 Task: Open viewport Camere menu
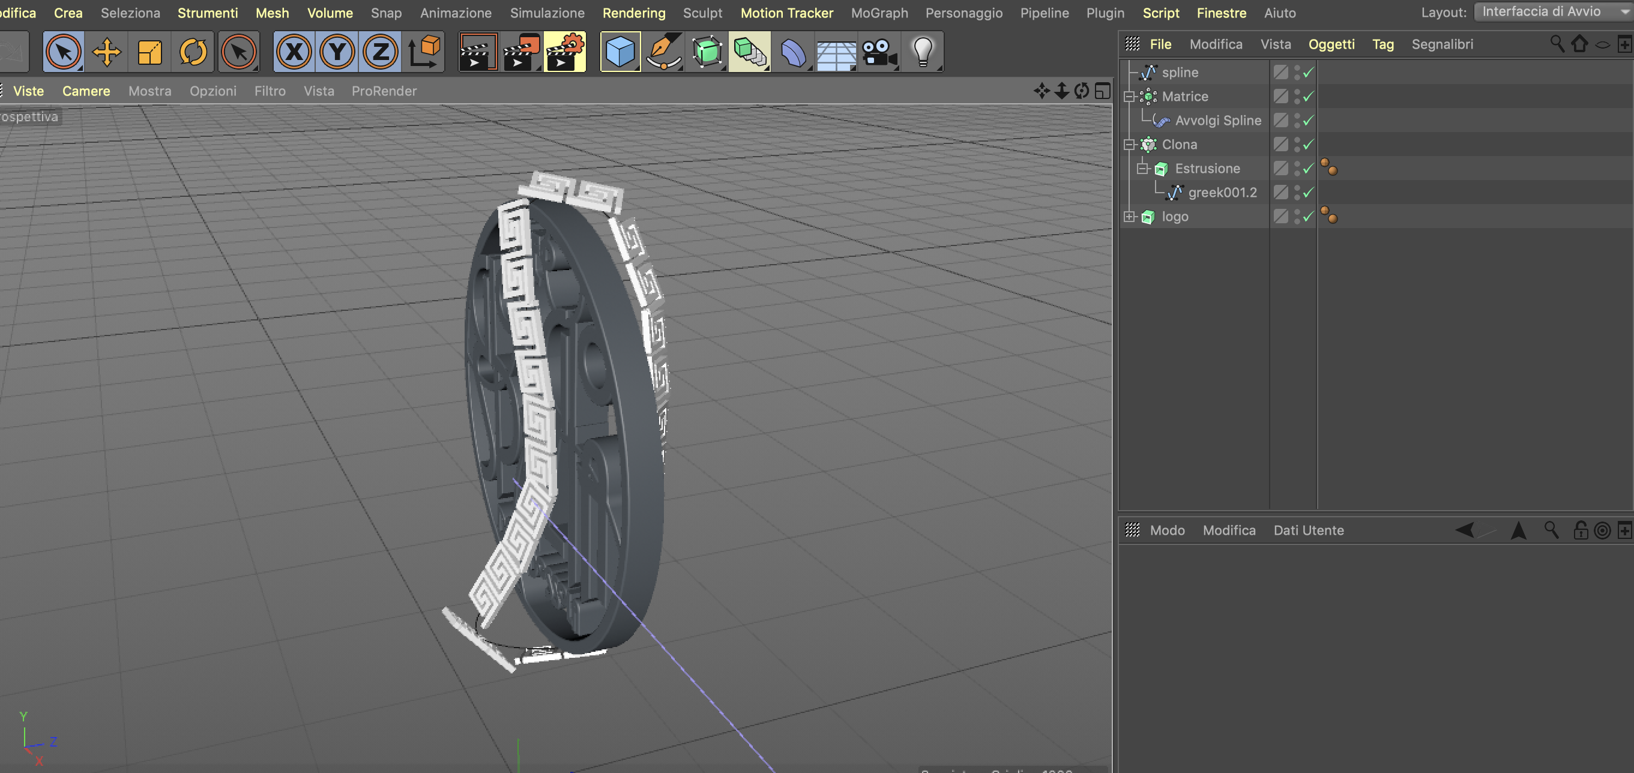(x=86, y=91)
